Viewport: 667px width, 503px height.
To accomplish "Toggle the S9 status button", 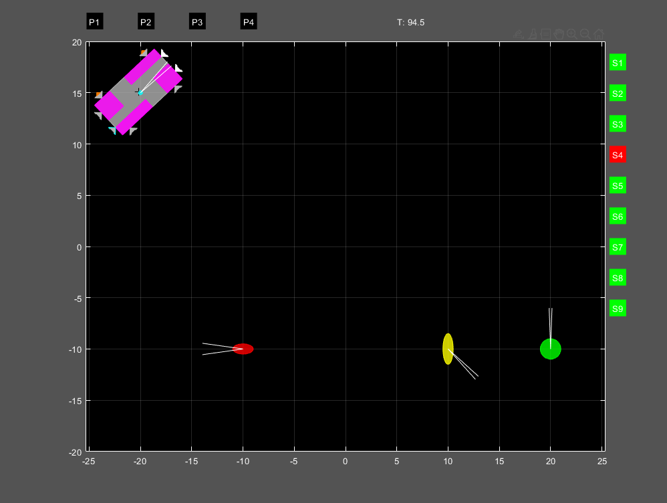I will [618, 309].
